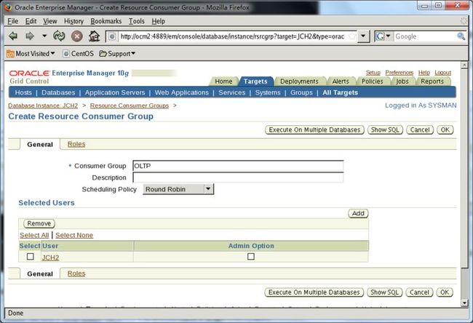Click the bookmark star in address bar
This screenshot has height=323, width=473.
(x=351, y=36)
